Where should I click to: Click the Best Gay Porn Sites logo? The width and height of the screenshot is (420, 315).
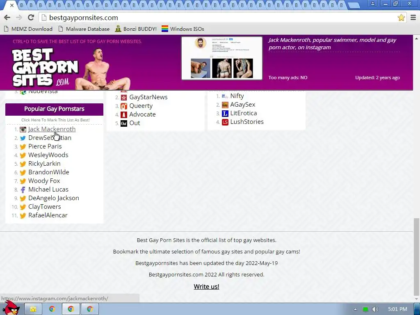pyautogui.click(x=45, y=67)
